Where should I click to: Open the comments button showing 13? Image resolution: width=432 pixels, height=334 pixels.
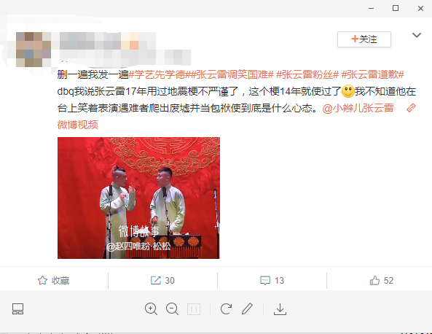click(272, 281)
